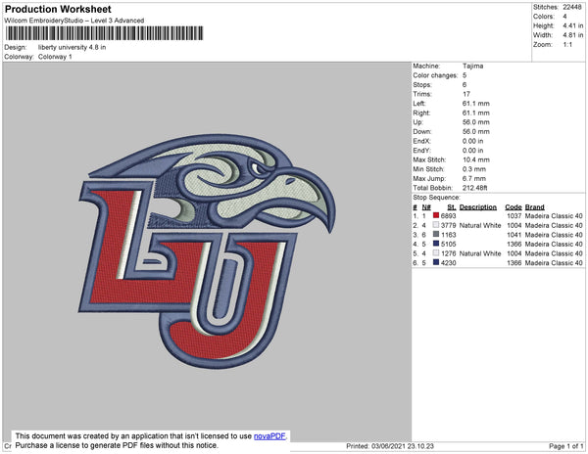
Task: Select the Color changes value 5
Action: [x=465, y=75]
